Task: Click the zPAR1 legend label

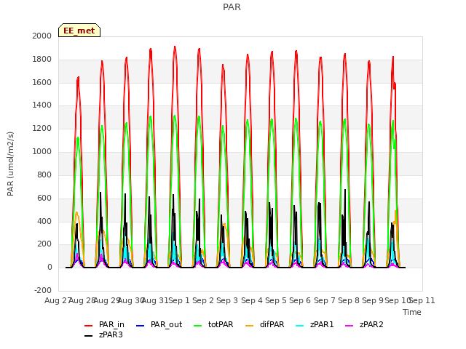Action: (322, 325)
